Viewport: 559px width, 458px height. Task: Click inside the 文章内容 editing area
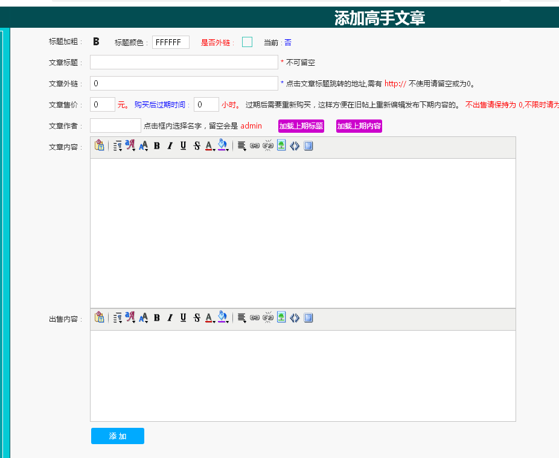303,233
